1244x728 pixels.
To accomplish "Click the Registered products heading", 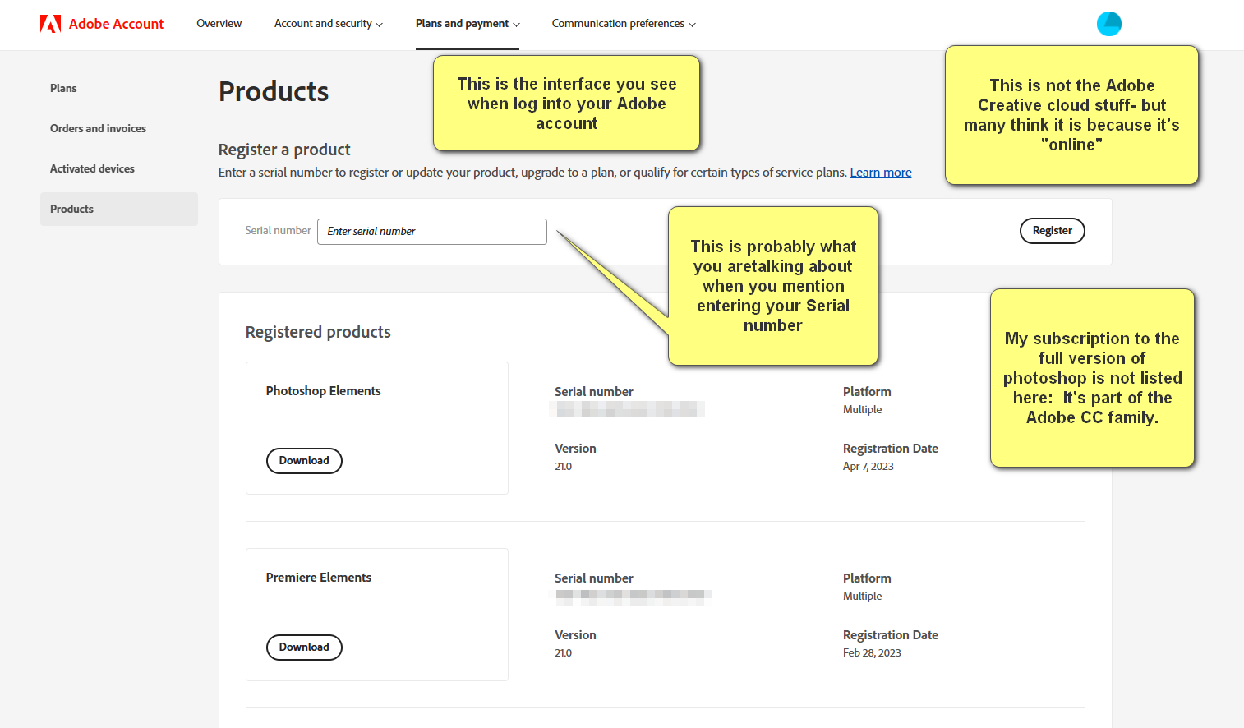I will pos(318,332).
